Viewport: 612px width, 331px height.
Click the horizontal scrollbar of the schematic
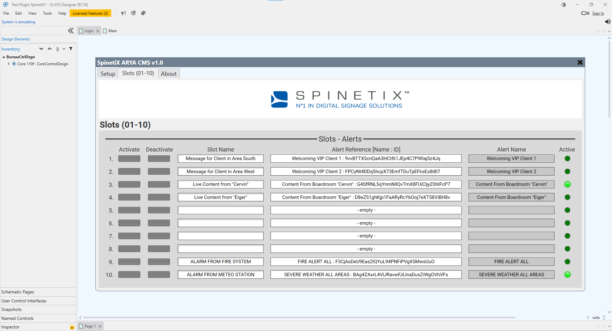click(299, 317)
